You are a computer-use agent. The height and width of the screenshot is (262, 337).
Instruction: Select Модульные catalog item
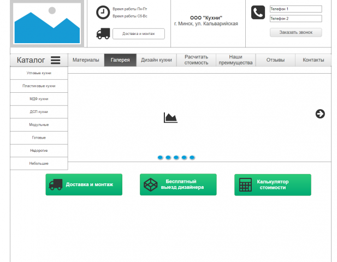click(39, 124)
